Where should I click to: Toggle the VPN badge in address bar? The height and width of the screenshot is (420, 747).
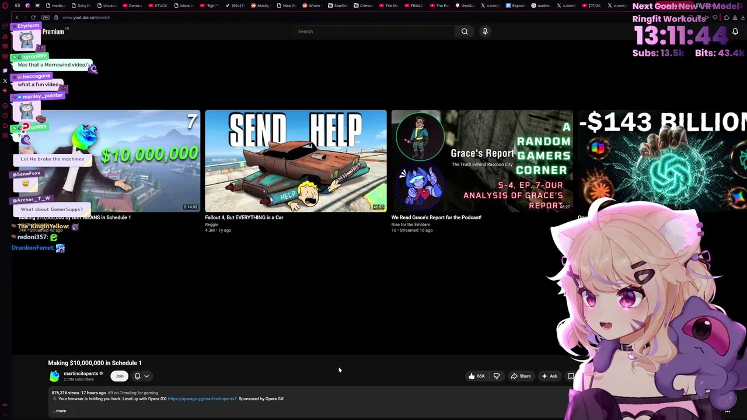point(46,17)
